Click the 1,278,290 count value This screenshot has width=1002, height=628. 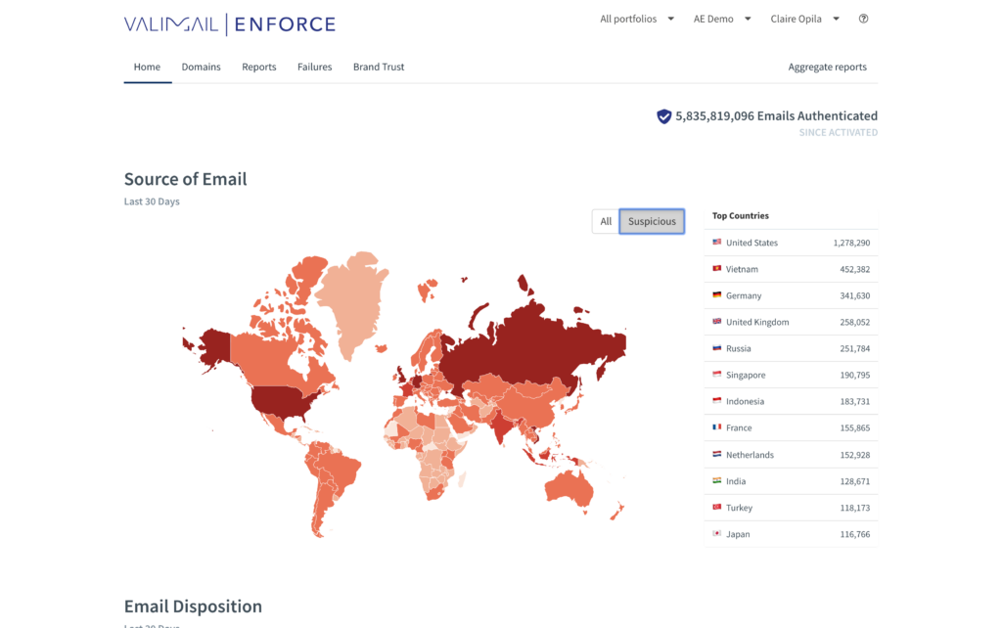[x=851, y=243]
